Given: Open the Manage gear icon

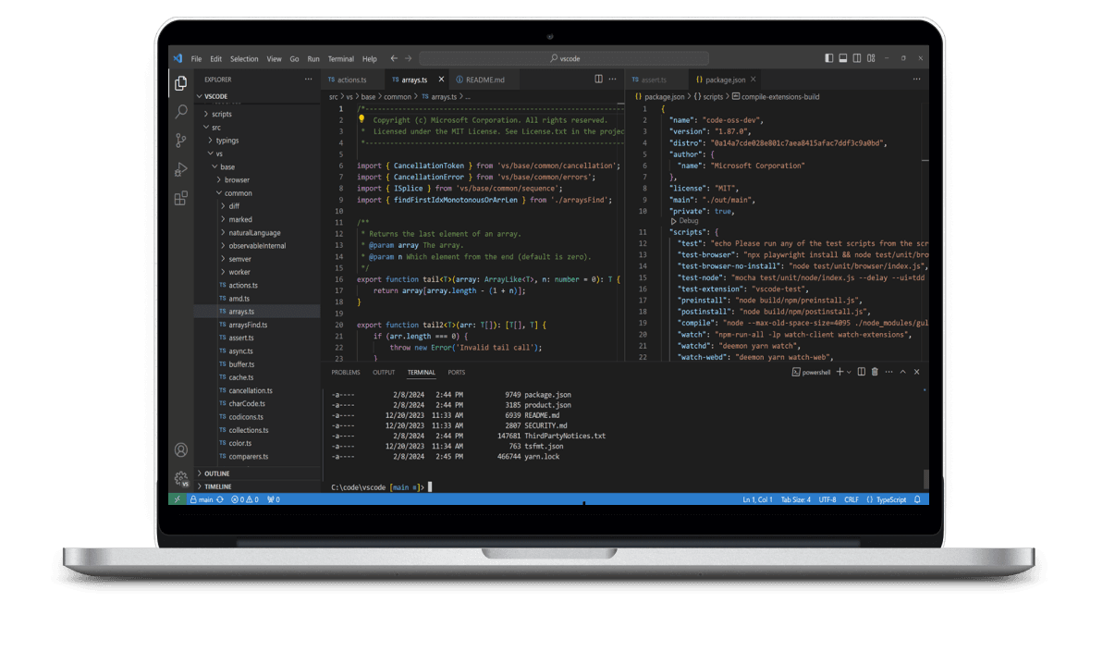Looking at the screenshot, I should [181, 478].
